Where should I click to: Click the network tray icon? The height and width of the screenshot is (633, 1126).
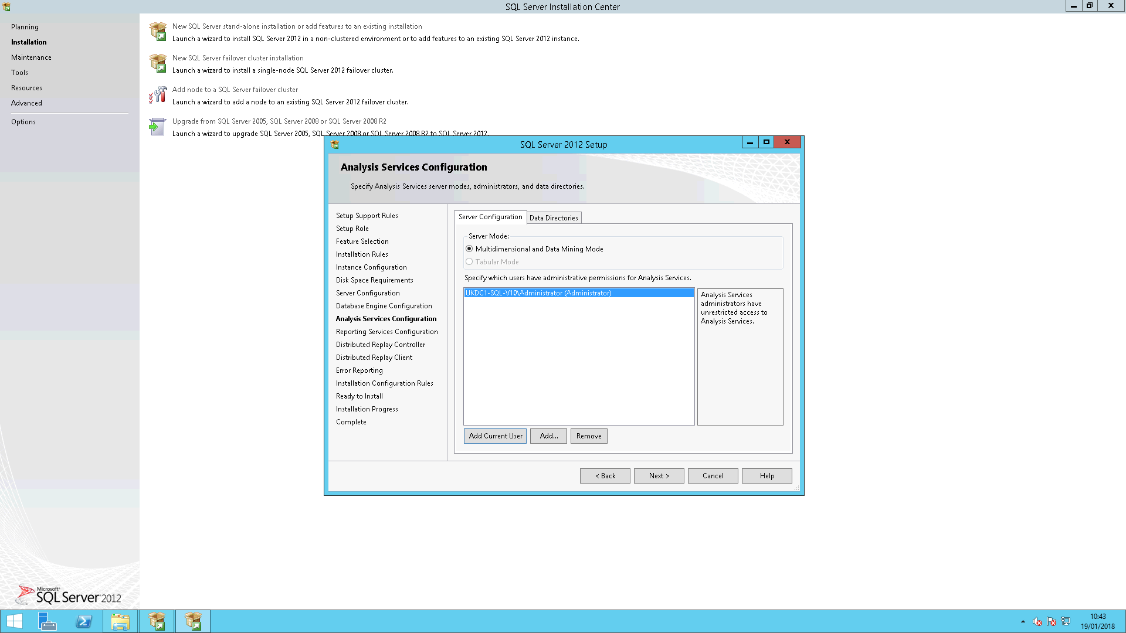pos(1066,621)
